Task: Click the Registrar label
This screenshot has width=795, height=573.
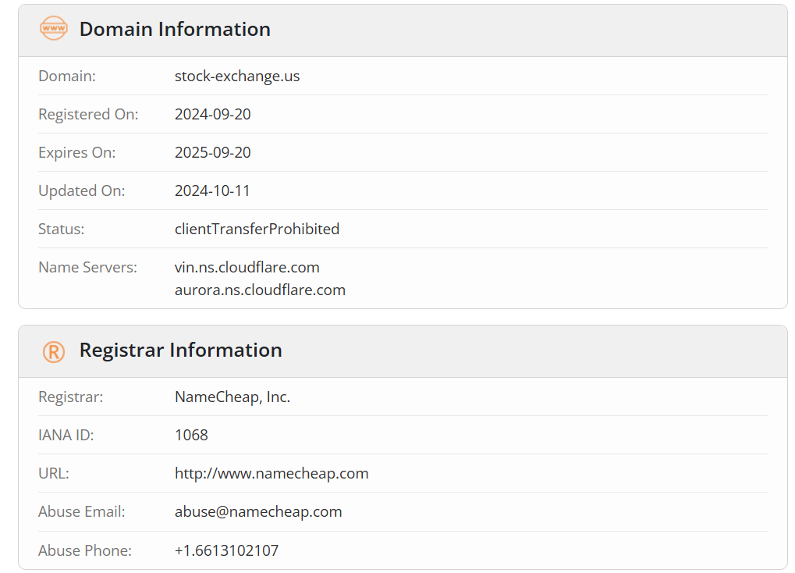Action: (71, 397)
